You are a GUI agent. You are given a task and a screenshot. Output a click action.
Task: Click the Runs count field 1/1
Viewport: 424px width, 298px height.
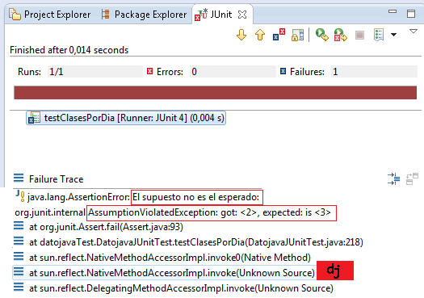pyautogui.click(x=95, y=72)
